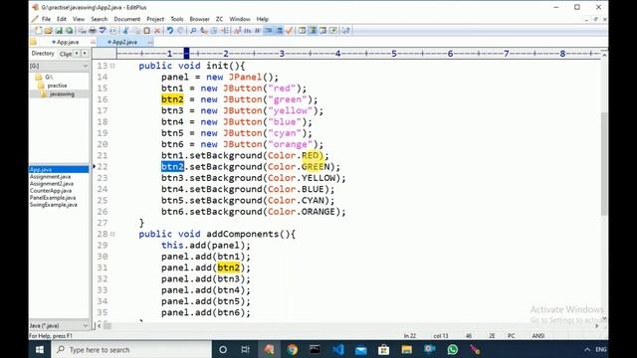Image resolution: width=637 pixels, height=358 pixels.
Task: Open the Search menu
Action: point(100,19)
